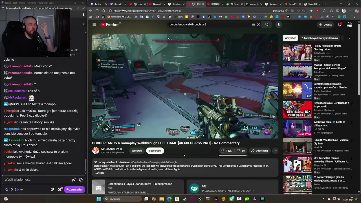Switch to the Twitch browser tab
This screenshot has height=203, width=361.
[99, 4]
